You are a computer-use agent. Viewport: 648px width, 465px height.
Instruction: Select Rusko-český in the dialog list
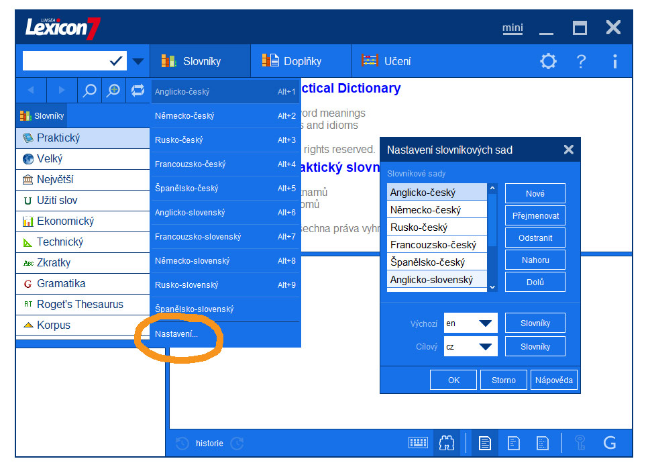437,227
